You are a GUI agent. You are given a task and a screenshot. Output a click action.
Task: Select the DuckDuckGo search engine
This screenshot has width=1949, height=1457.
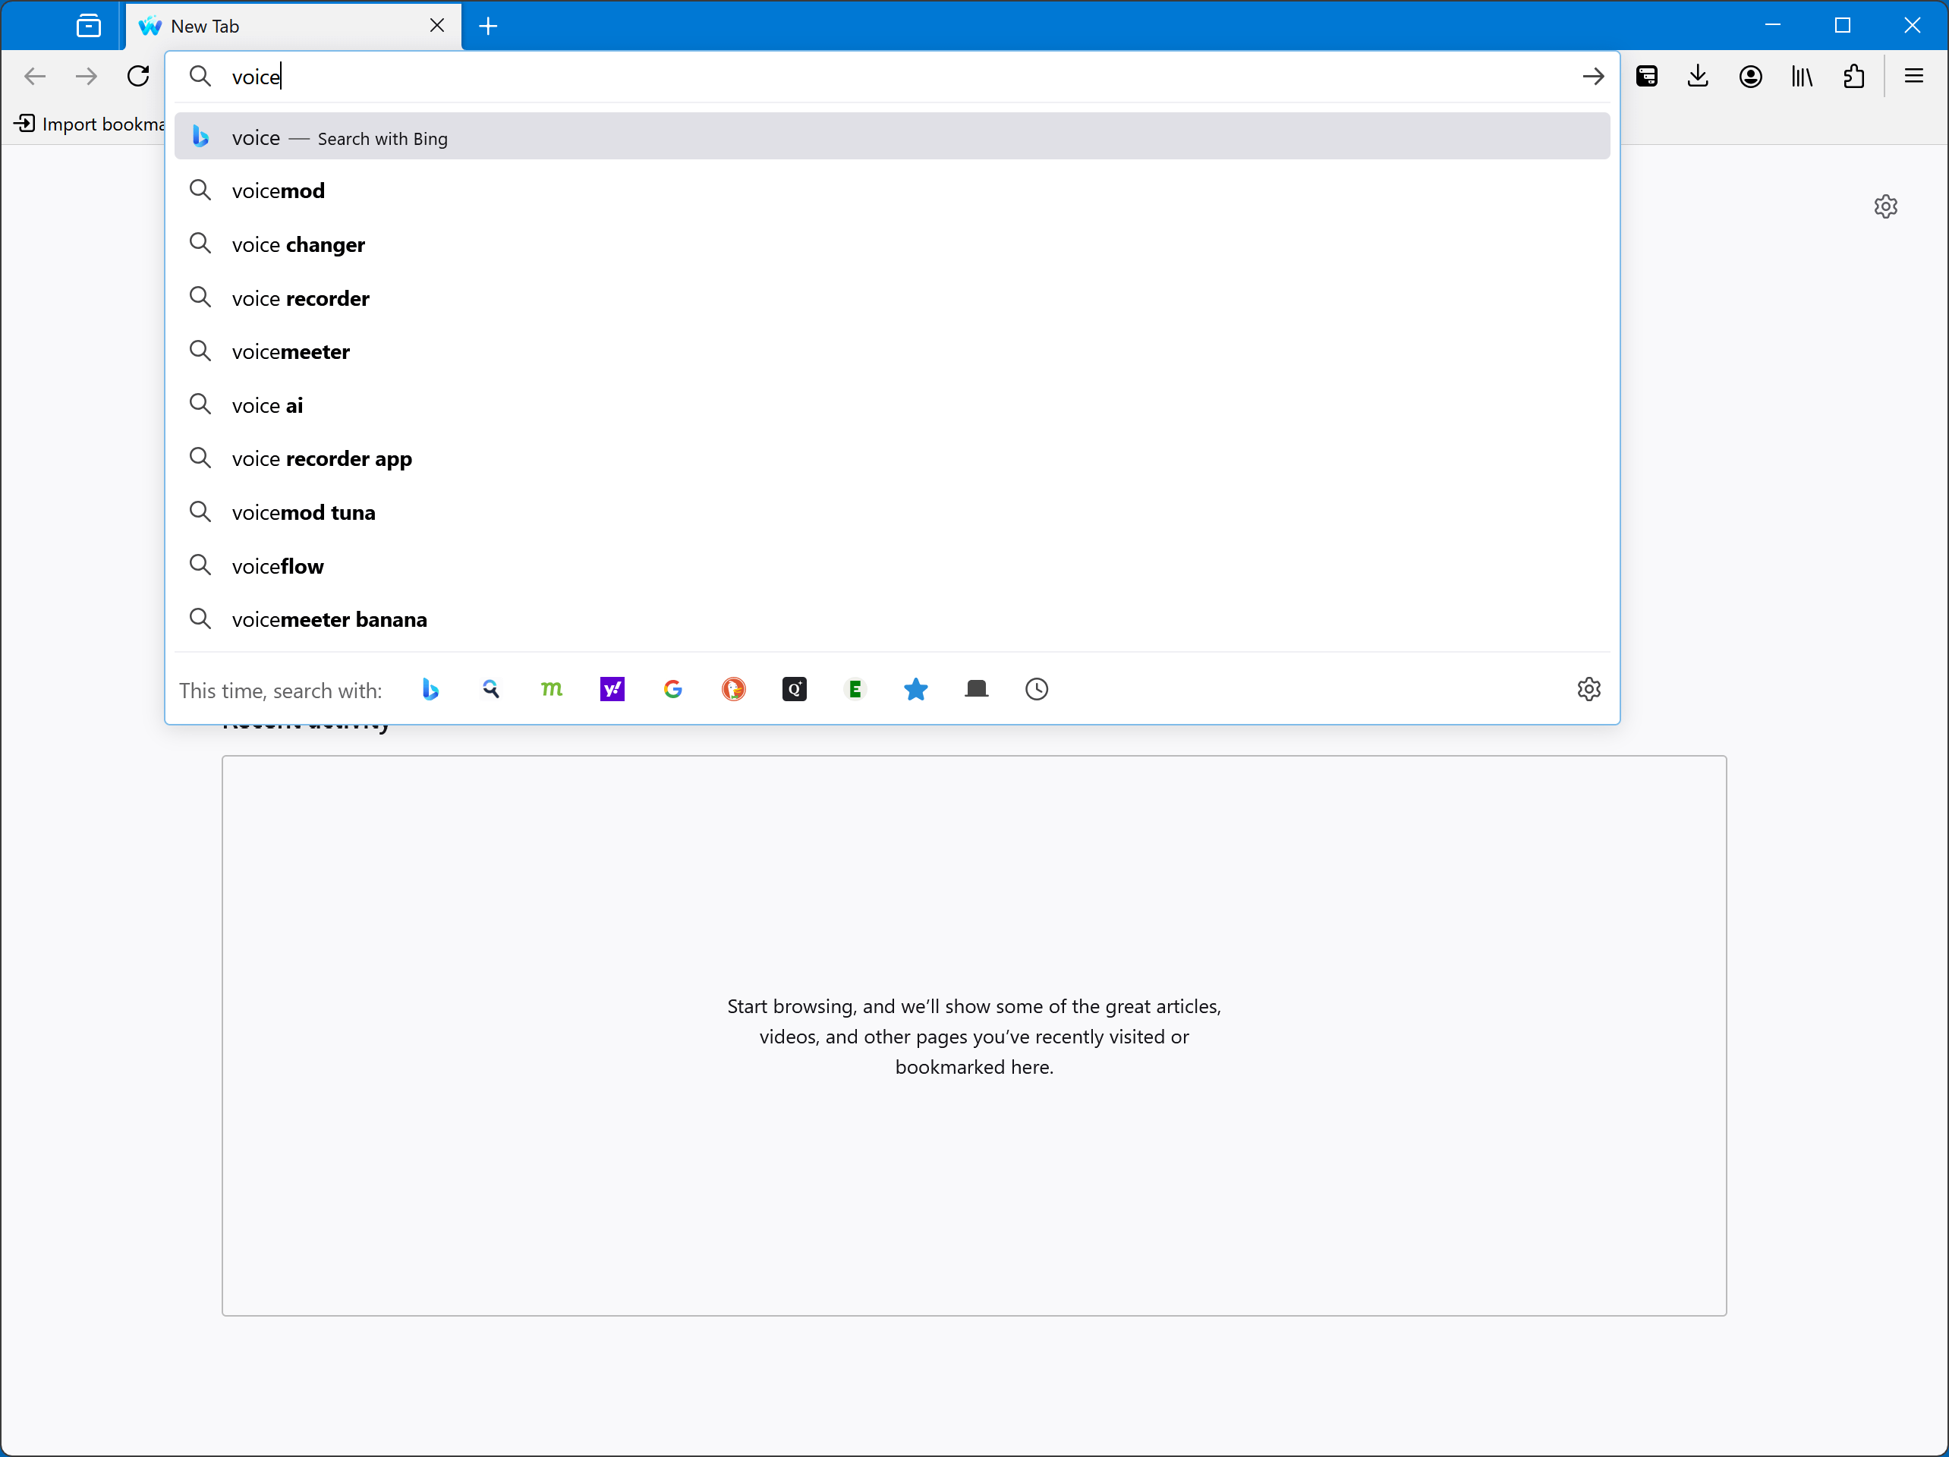(734, 690)
